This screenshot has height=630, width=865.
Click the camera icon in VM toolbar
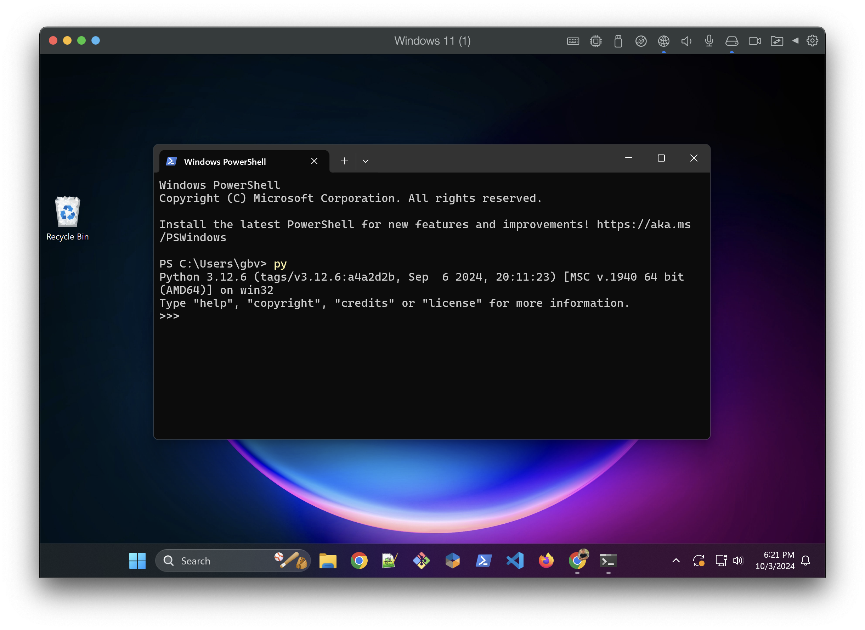coord(754,41)
